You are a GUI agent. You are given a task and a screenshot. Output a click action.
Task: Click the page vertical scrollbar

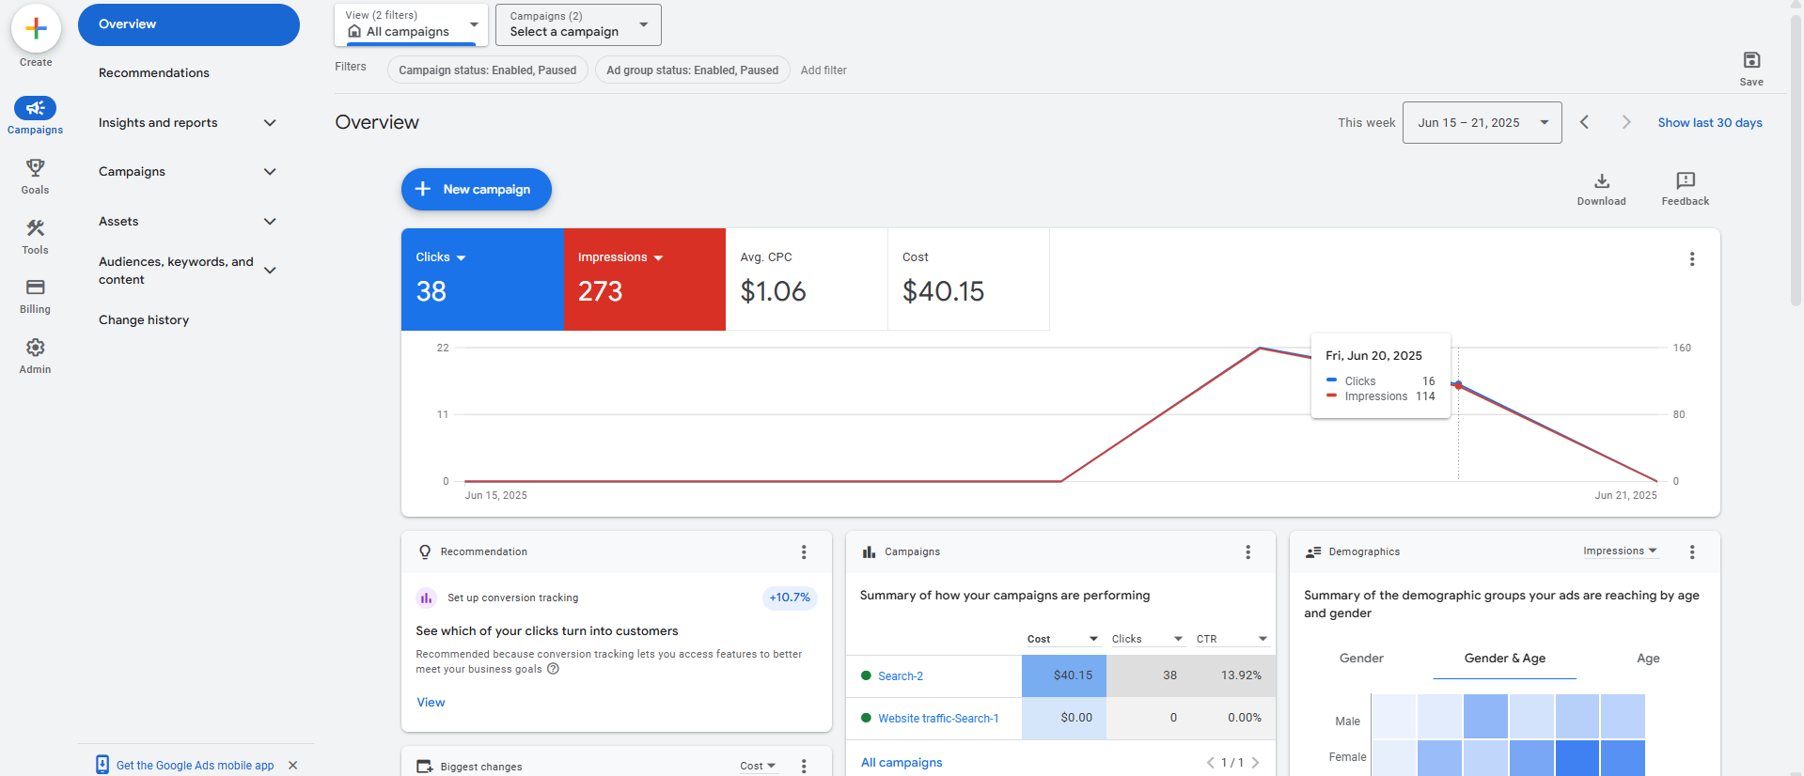[1796, 160]
